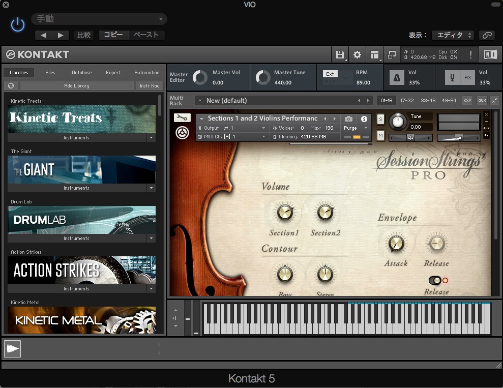Viewport: 503px width, 388px height.
Task: Select rack page 01-16
Action: click(386, 100)
